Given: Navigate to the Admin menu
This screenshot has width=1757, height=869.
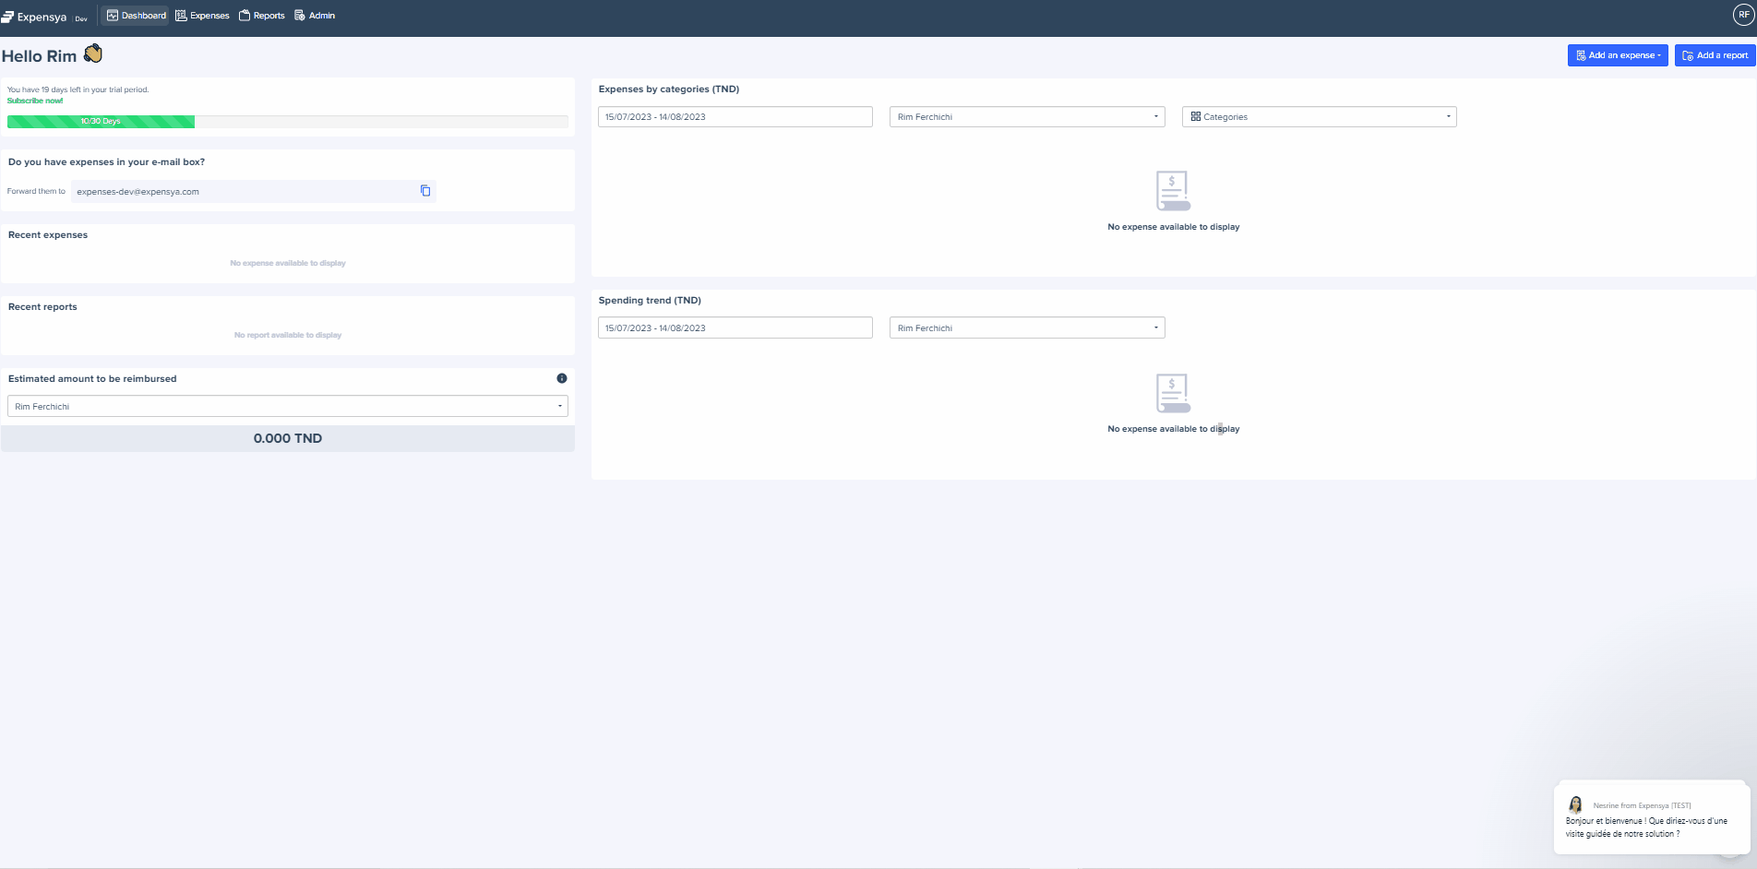Looking at the screenshot, I should point(315,16).
